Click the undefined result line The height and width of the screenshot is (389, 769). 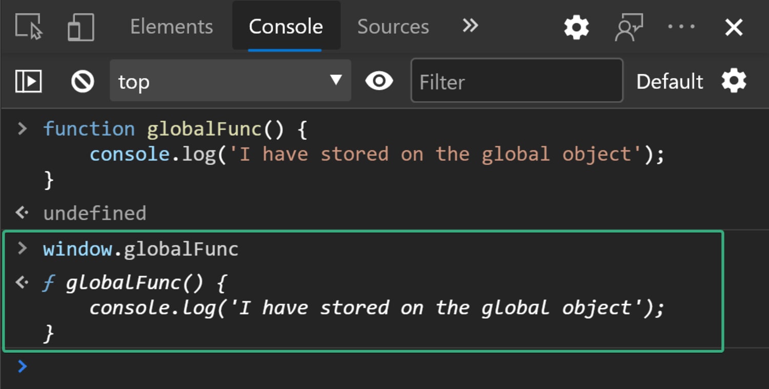point(95,213)
